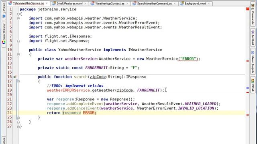Open the Structure tool window
The image size is (257, 144).
(4, 140)
